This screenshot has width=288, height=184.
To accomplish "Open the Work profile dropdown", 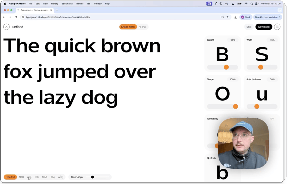I will coord(246,17).
